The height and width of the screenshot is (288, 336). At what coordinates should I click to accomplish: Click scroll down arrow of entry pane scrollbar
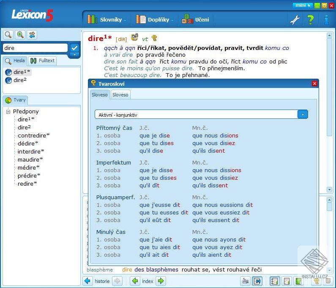[329, 189]
